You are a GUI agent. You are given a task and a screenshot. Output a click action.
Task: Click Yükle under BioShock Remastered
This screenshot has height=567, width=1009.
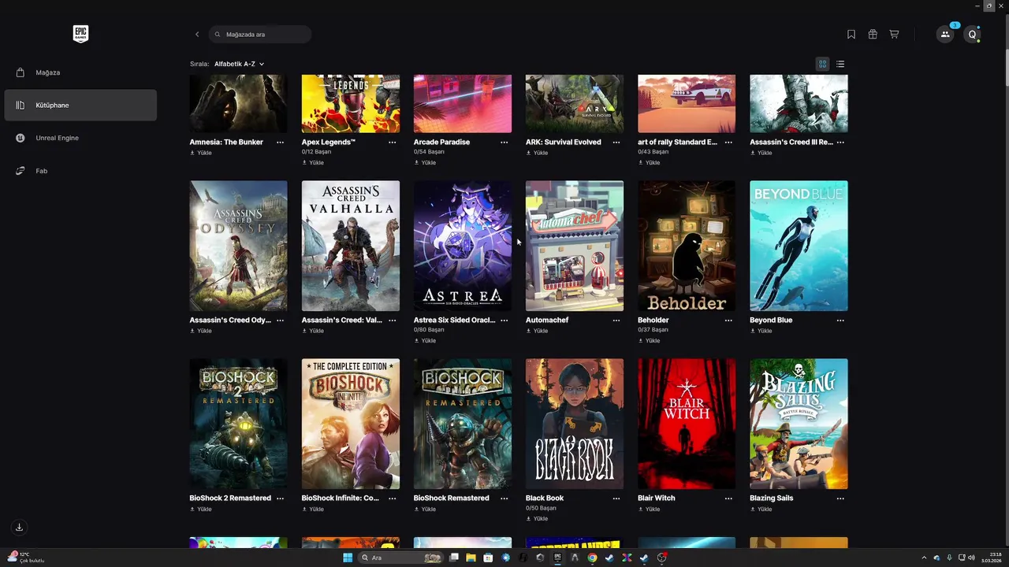coord(425,509)
